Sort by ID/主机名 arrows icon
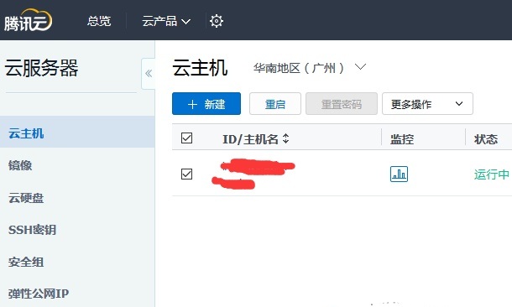 (x=285, y=138)
